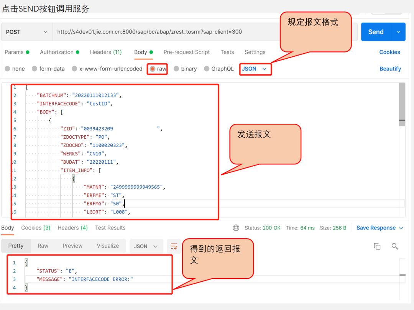Open the Headers (11) request tab

(x=106, y=52)
